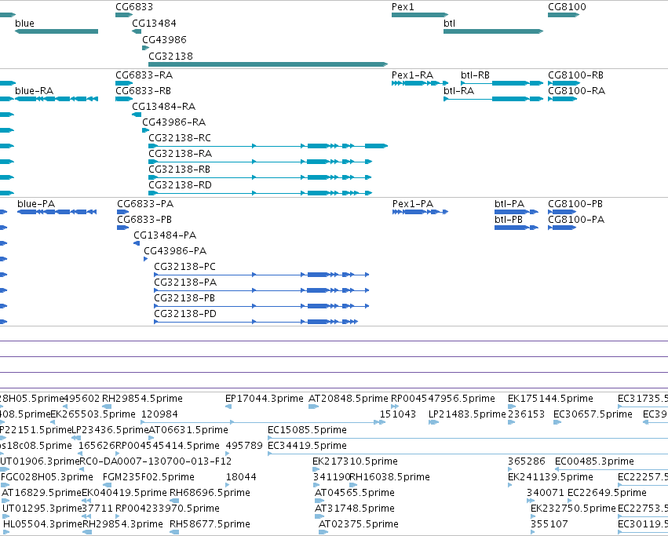668x536 pixels.
Task: Select the CG6833 gene label
Action: pyautogui.click(x=134, y=7)
